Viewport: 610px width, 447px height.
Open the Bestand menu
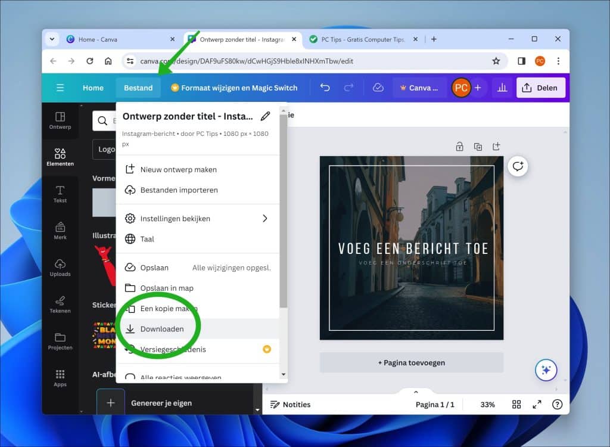coord(138,88)
